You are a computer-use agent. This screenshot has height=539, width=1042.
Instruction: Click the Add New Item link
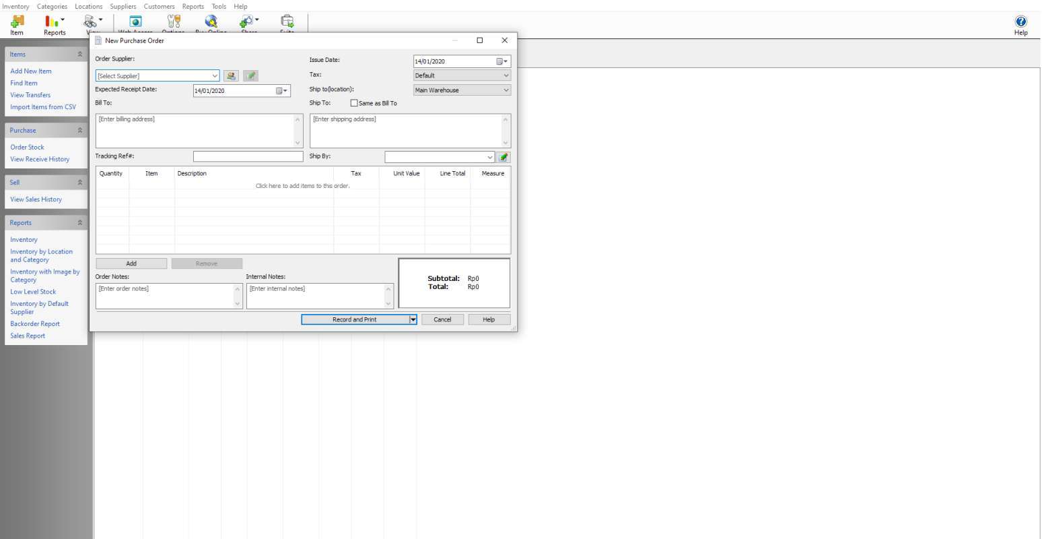31,71
